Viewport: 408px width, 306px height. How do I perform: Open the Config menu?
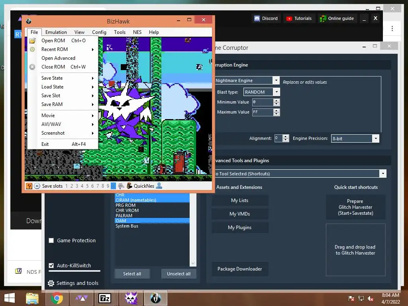pyautogui.click(x=99, y=32)
